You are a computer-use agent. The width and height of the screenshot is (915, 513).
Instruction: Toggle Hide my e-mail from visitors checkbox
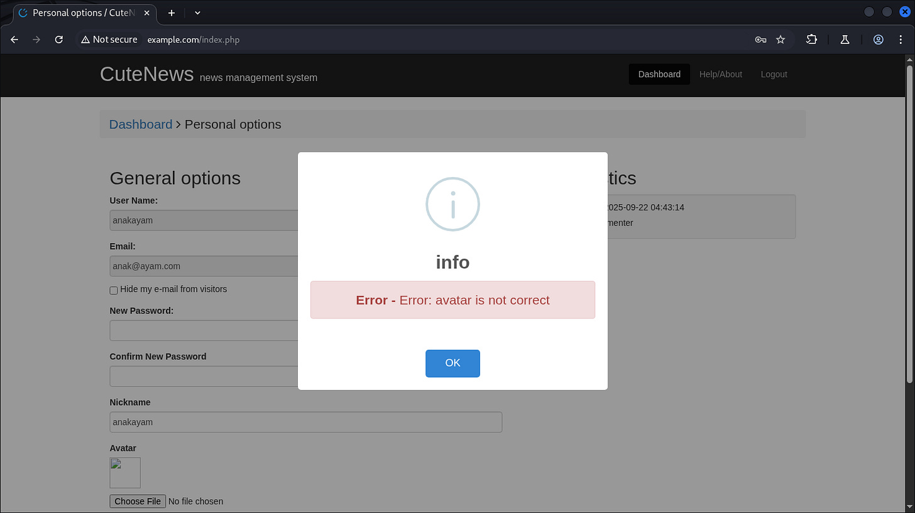pos(114,290)
